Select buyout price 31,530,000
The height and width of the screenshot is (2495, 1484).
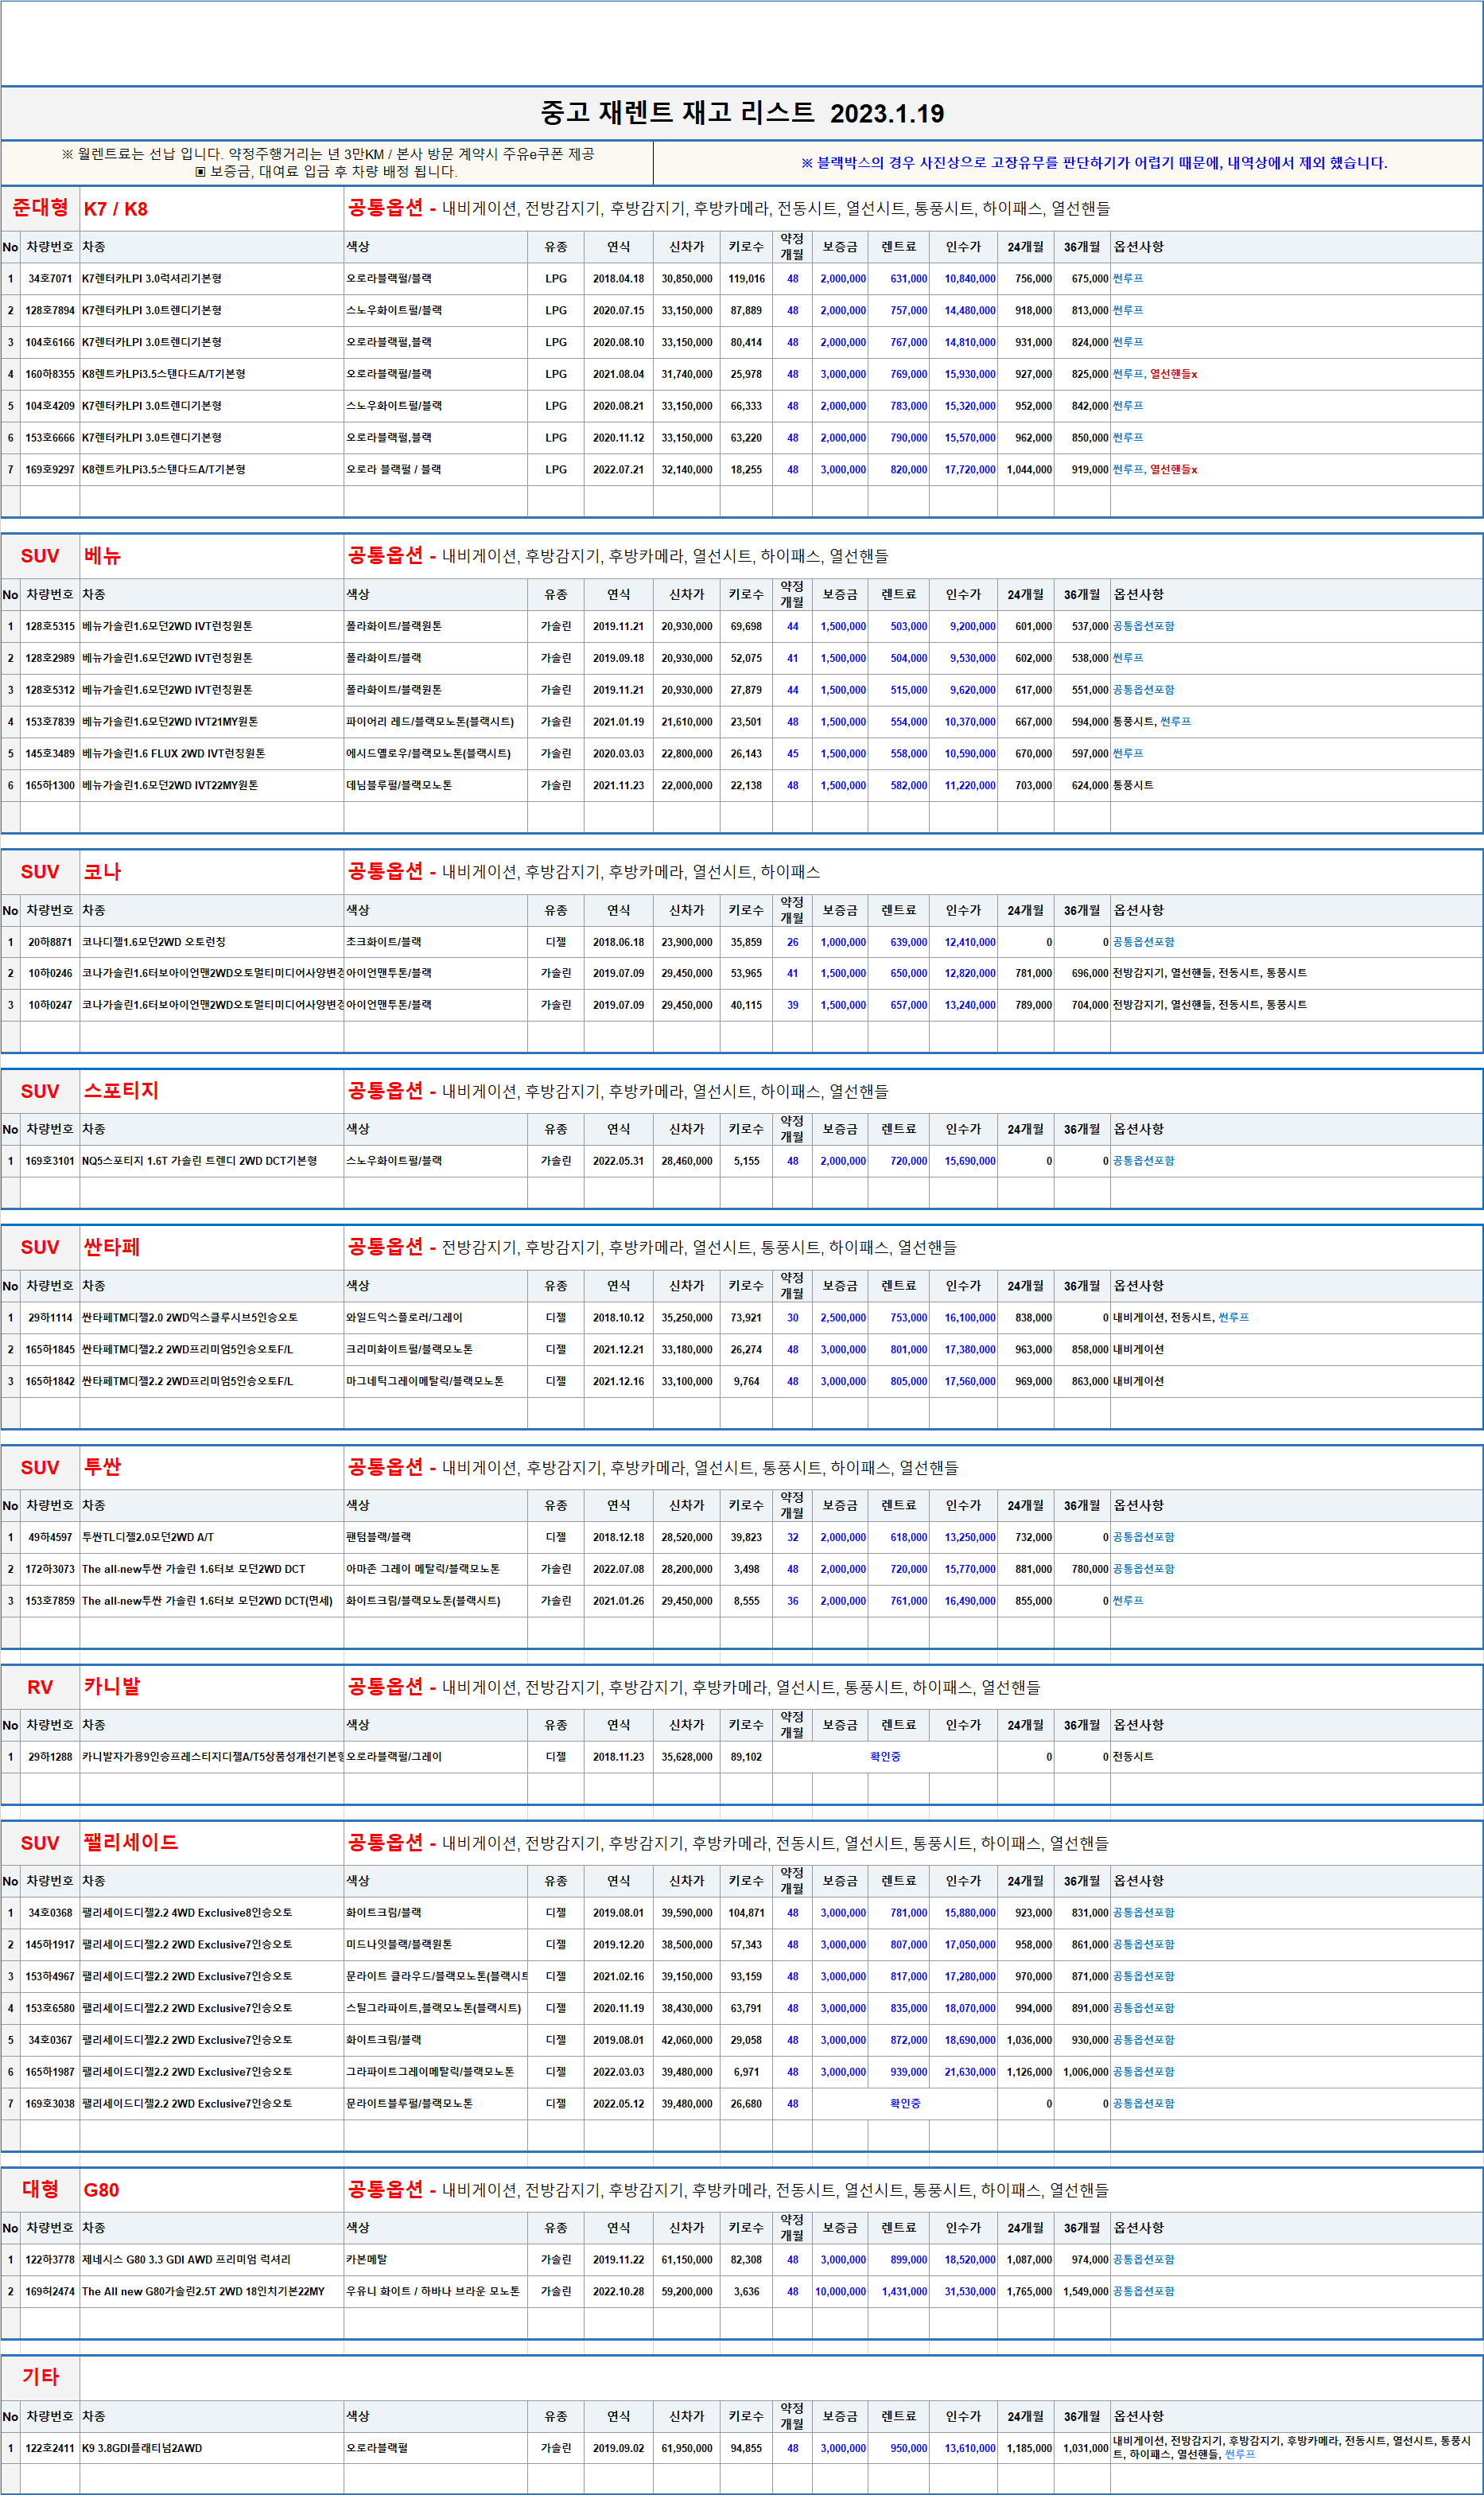pyautogui.click(x=969, y=2292)
